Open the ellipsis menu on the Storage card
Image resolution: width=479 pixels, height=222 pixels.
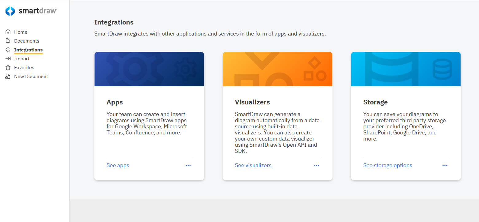[445, 165]
